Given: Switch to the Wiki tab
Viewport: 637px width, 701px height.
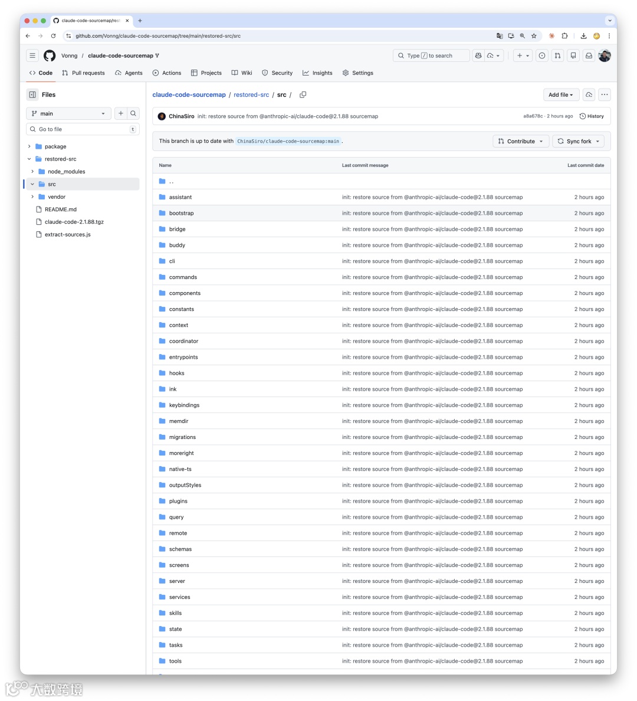Looking at the screenshot, I should click(242, 73).
